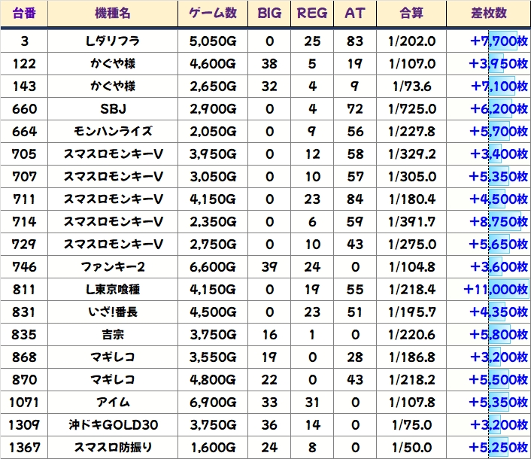The height and width of the screenshot is (459, 531).
Task: Click the +11,000枚 difference value
Action: pos(496,290)
